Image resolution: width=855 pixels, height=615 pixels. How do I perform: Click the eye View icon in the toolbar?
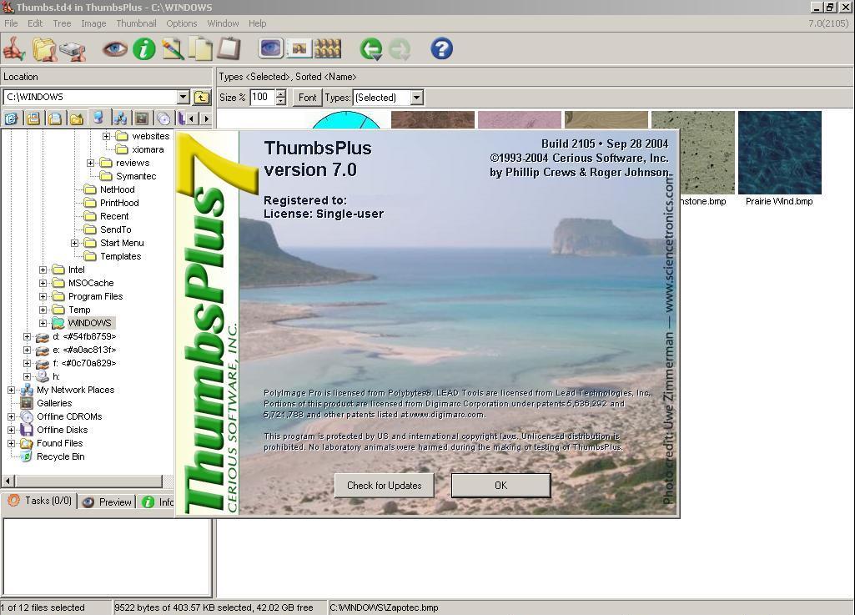tap(115, 49)
